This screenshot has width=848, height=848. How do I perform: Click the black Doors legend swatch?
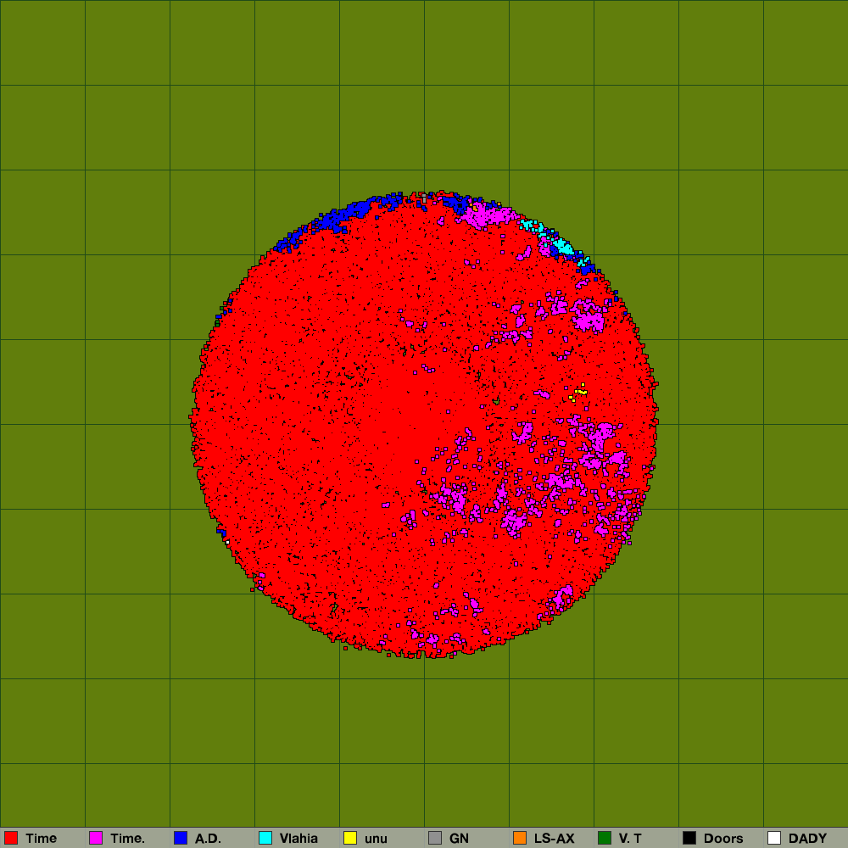pyautogui.click(x=689, y=838)
